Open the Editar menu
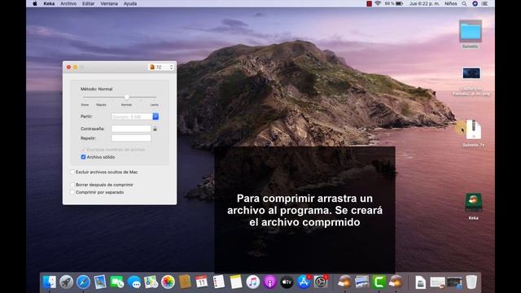 pyautogui.click(x=88, y=3)
